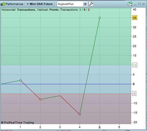This screenshot has width=147, height=131.
Task: Click the export chart icon
Action: [130, 4]
